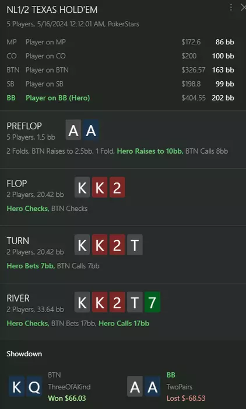
Task: Select the blue ace in preflop hand
Action: 91,130
